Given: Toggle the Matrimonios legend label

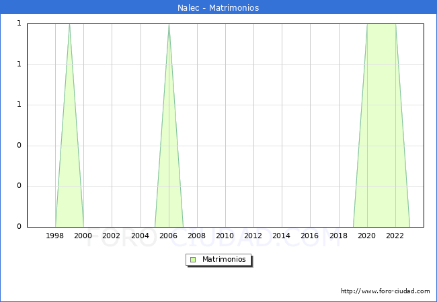Looking at the screenshot, I should pyautogui.click(x=225, y=260).
